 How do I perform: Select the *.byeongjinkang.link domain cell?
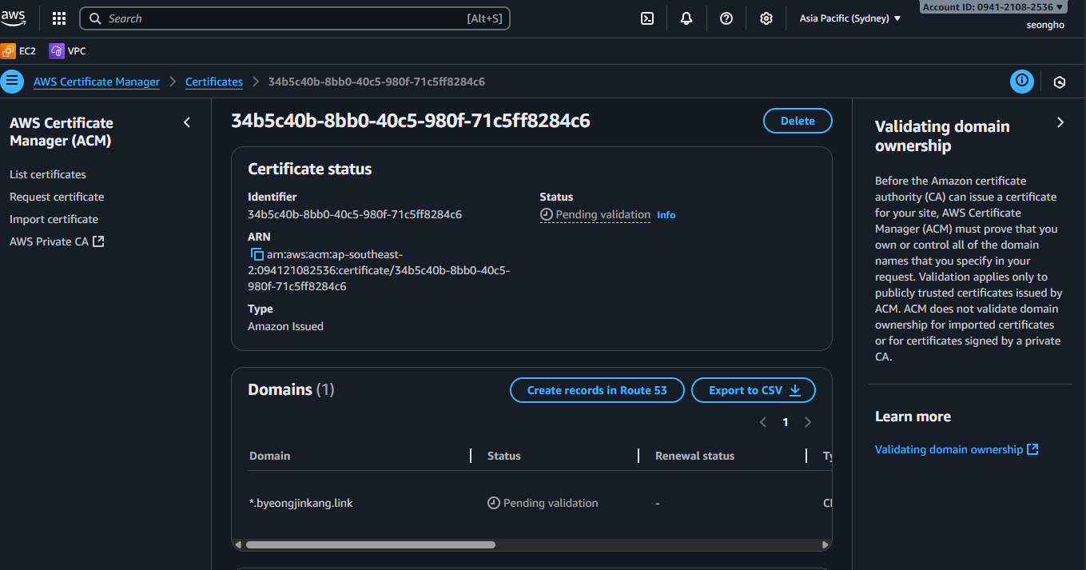pos(301,503)
